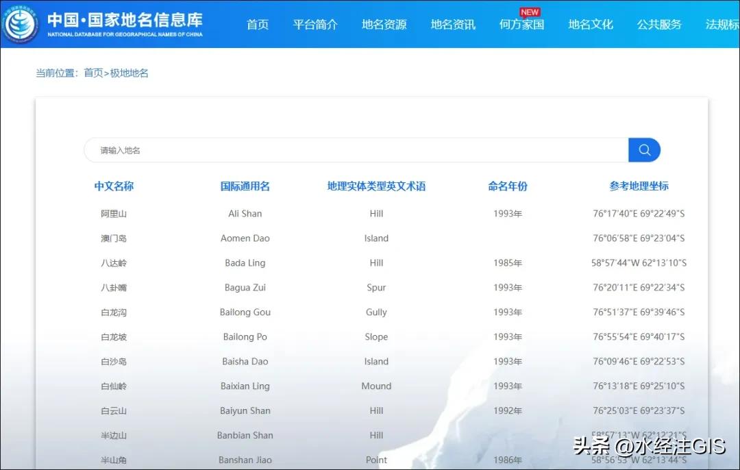Click coordinates 76°55′54″E 69°40′17″S
Viewport: 740px width, 470px height.
[639, 337]
